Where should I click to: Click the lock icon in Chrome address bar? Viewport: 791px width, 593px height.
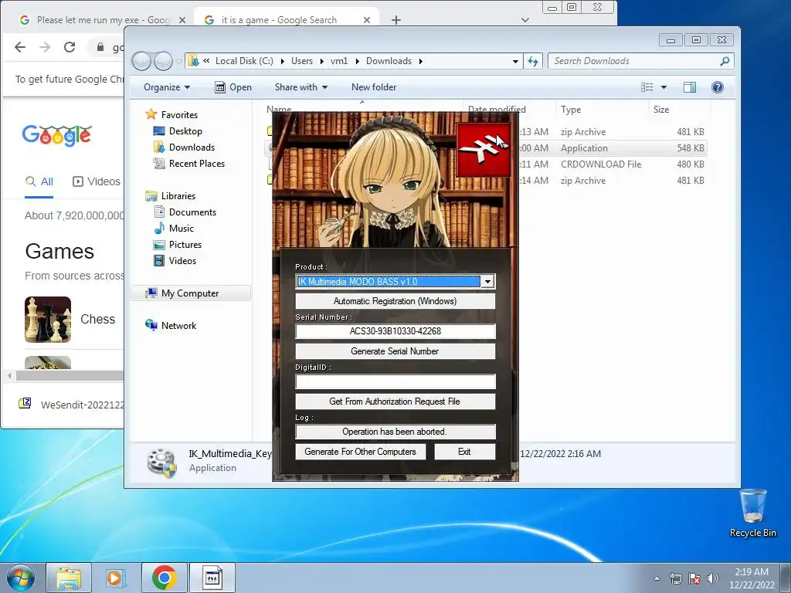click(x=100, y=47)
